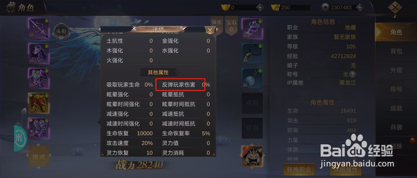Select the necklace equipment slot

(x=252, y=54)
